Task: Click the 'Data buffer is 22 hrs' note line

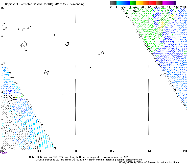Action: pos(89,160)
